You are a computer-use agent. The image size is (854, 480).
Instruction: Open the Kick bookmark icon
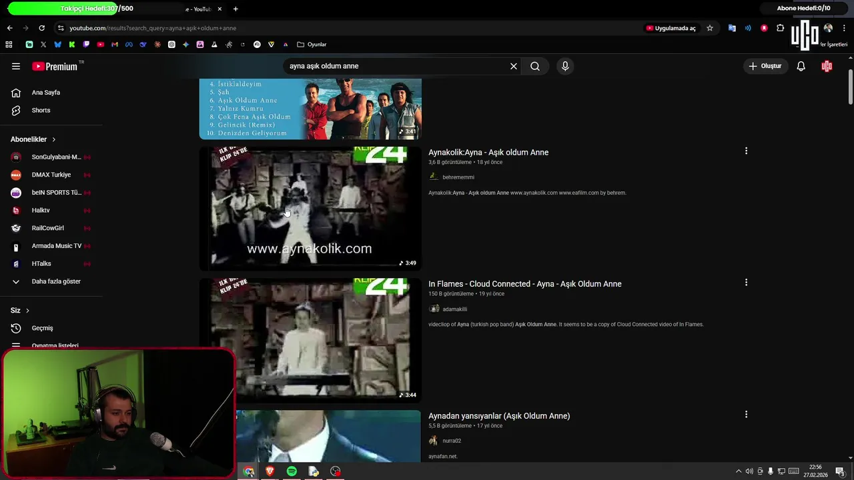click(72, 44)
